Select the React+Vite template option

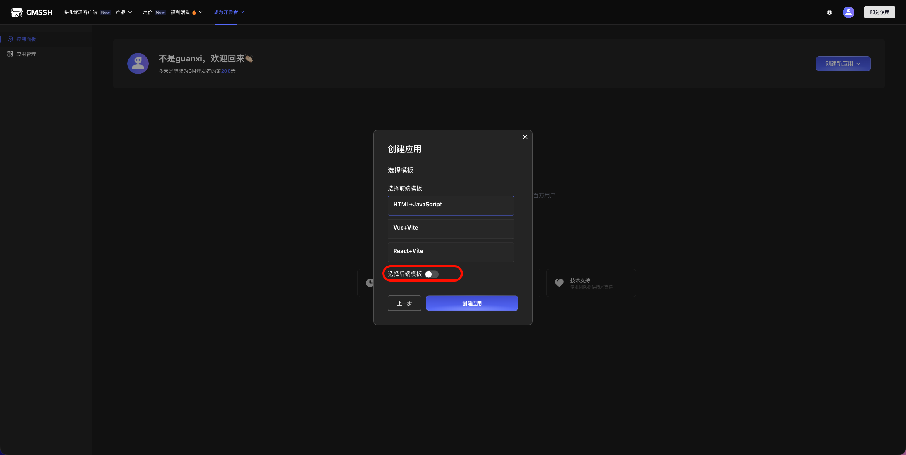451,252
